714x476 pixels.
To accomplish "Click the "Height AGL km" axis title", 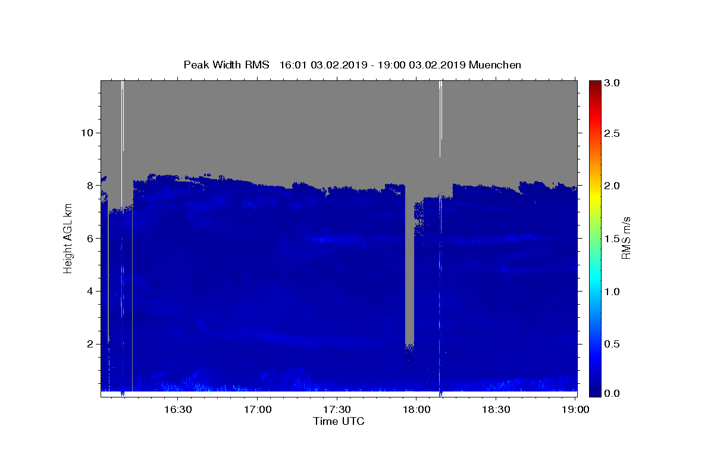I will point(68,238).
